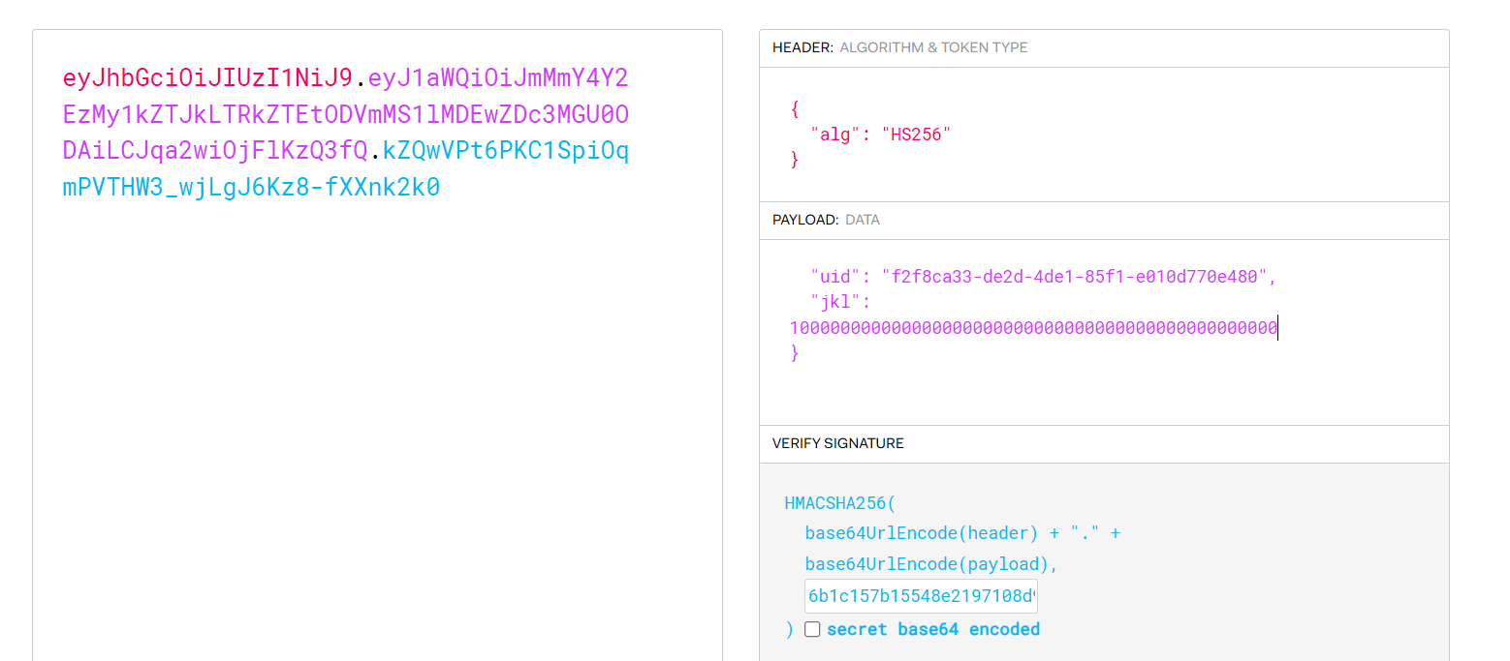Click the red header segment of encoded token

tap(207, 78)
